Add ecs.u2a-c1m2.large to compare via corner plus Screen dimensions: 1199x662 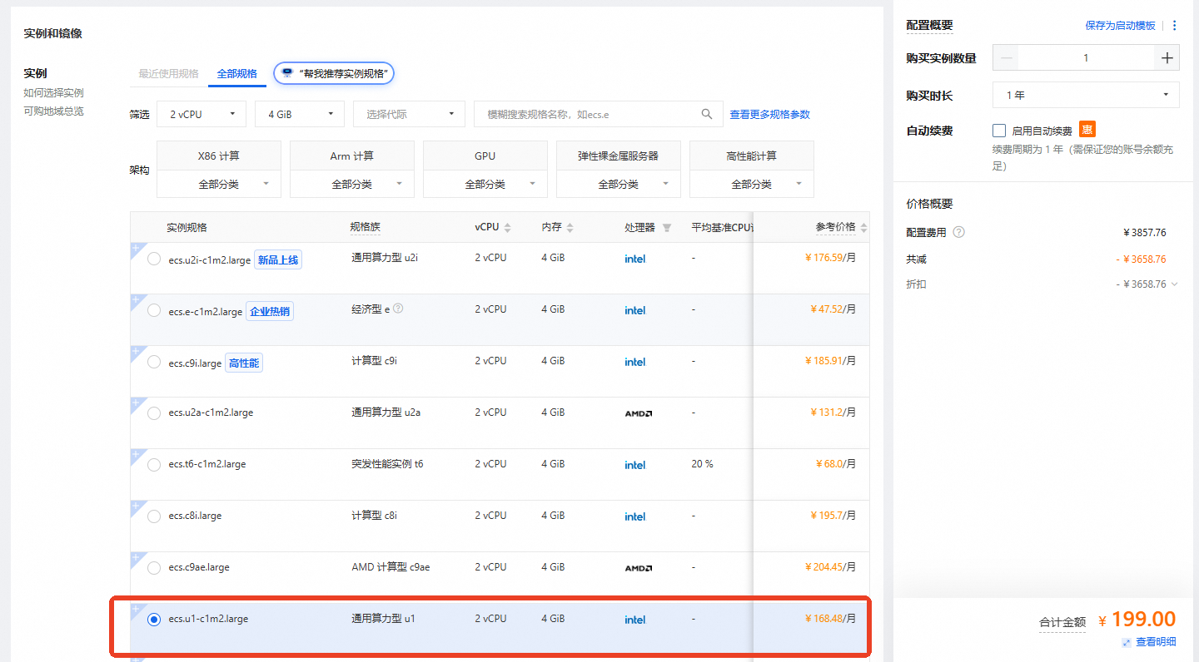[x=136, y=403]
